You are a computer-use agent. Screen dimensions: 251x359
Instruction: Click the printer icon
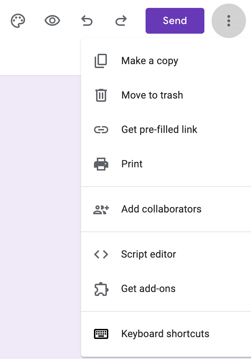click(101, 164)
